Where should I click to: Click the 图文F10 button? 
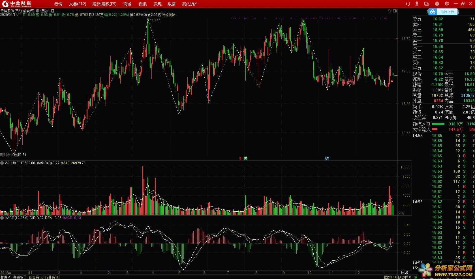[x=391, y=277]
